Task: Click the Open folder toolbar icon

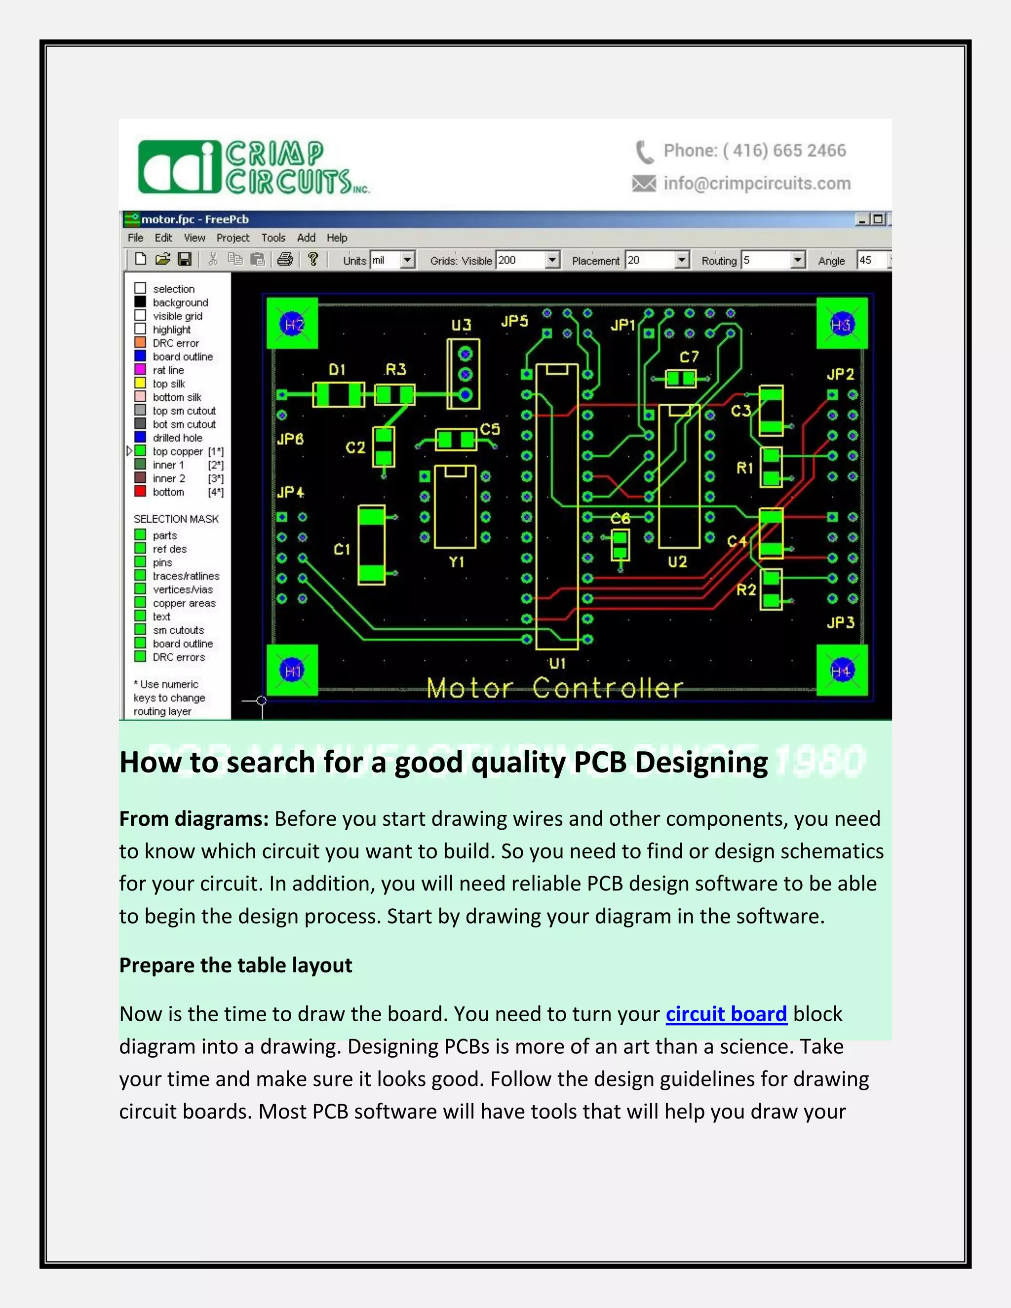Action: pos(162,259)
